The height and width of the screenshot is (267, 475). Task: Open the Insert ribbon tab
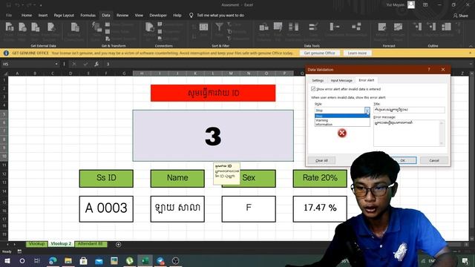[43, 15]
